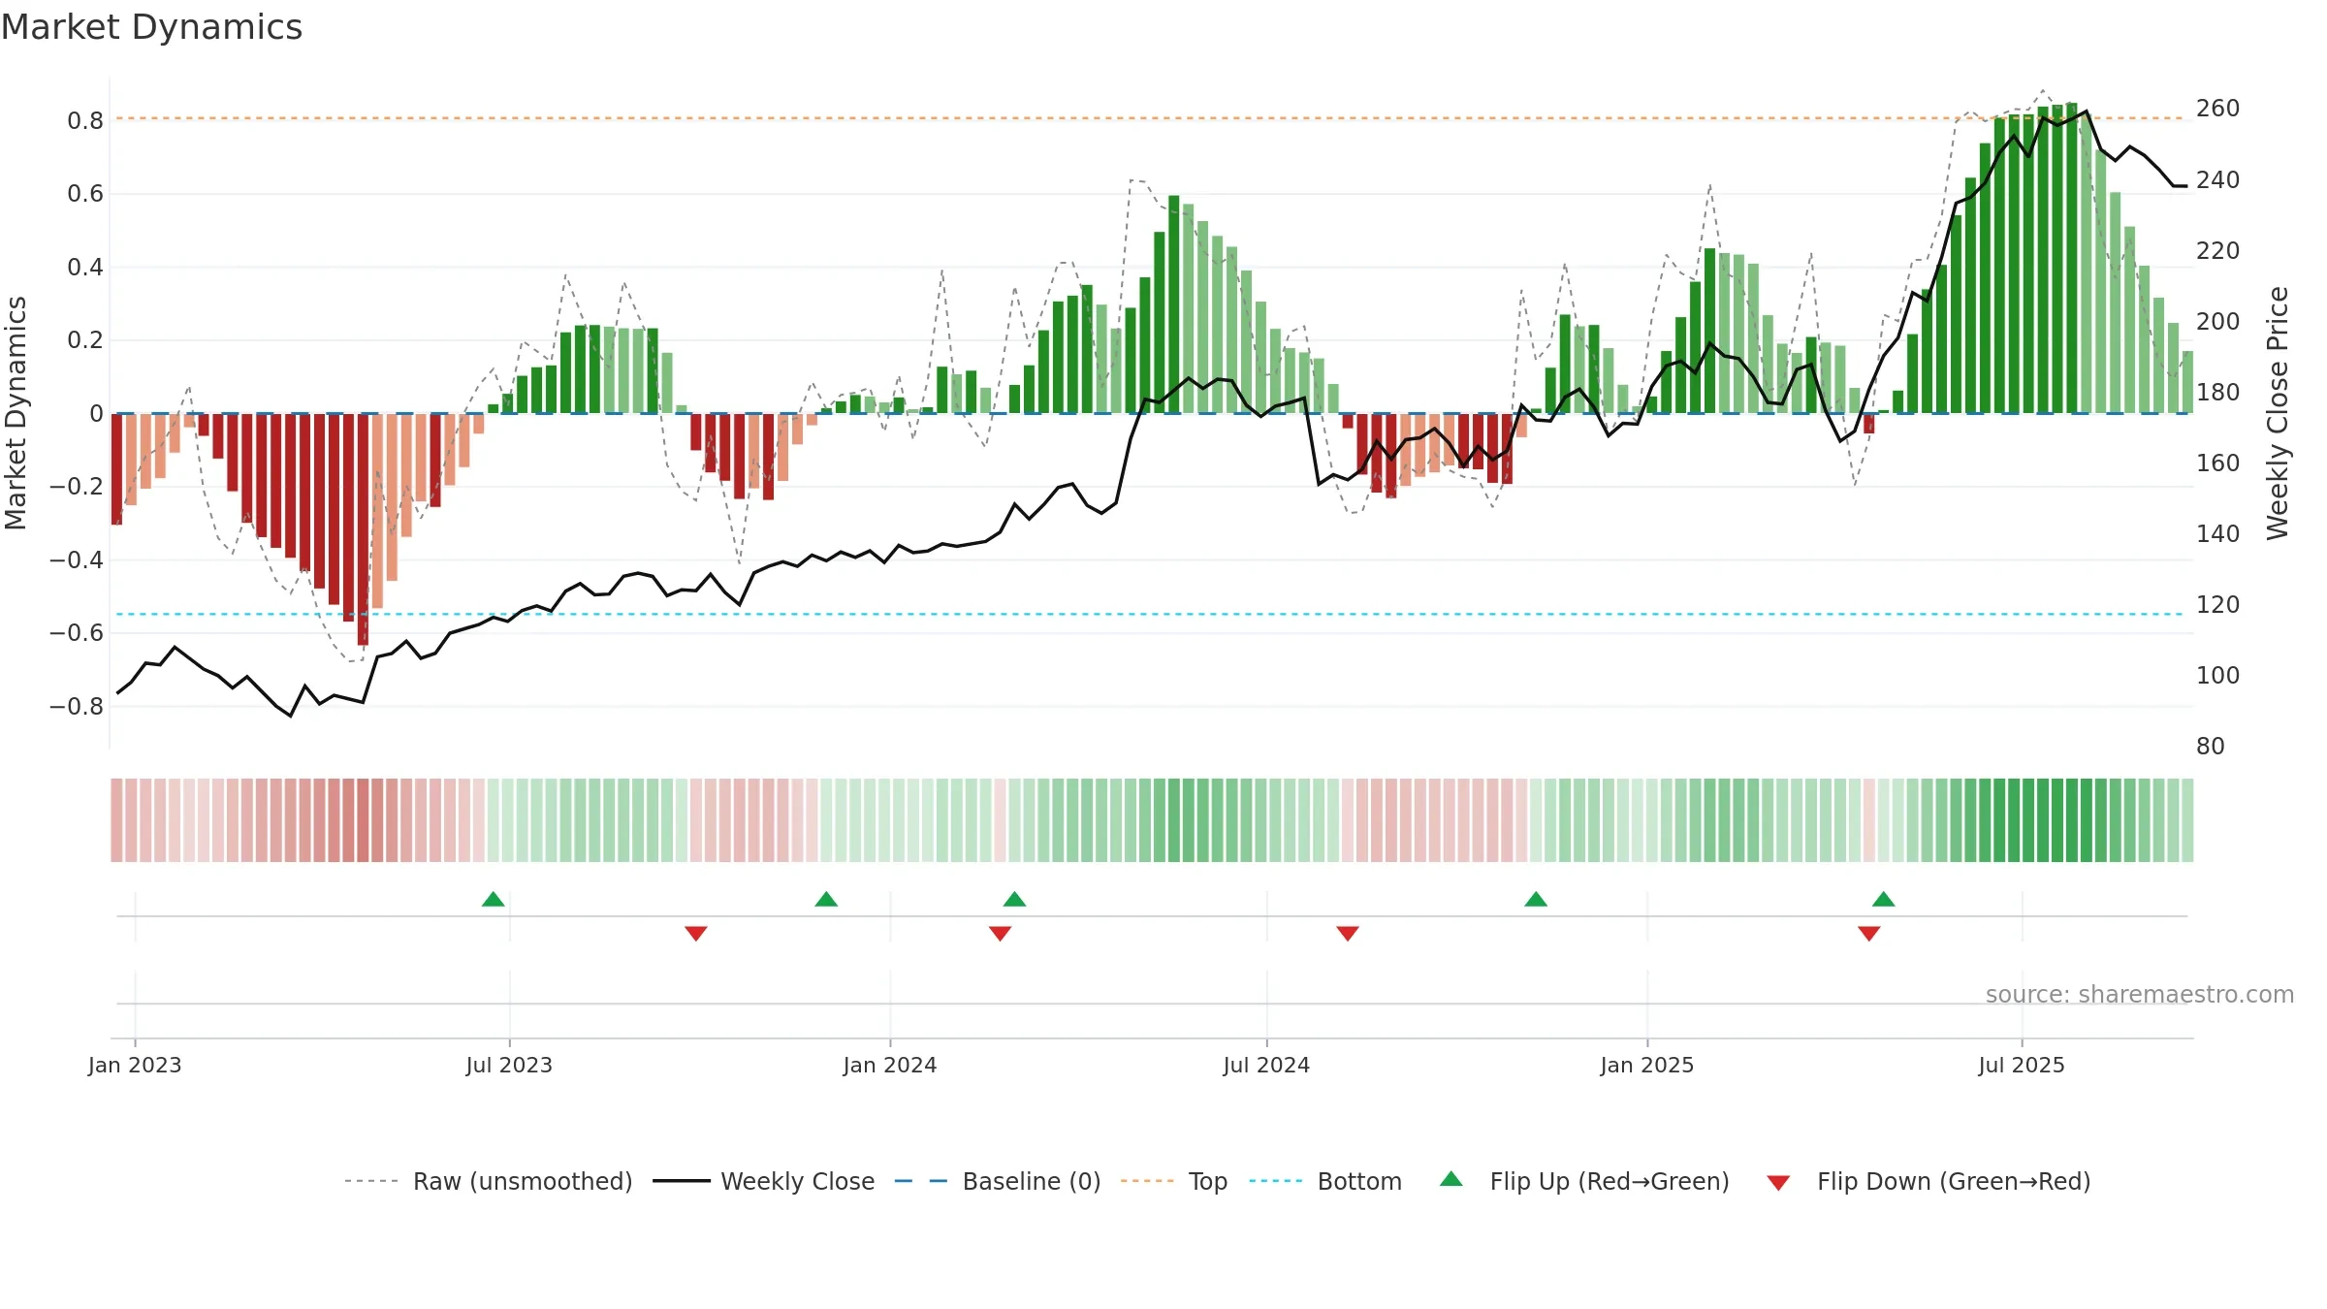Toggle the Bottom legend entry
The height and width of the screenshot is (1309, 2327).
[x=1325, y=1181]
